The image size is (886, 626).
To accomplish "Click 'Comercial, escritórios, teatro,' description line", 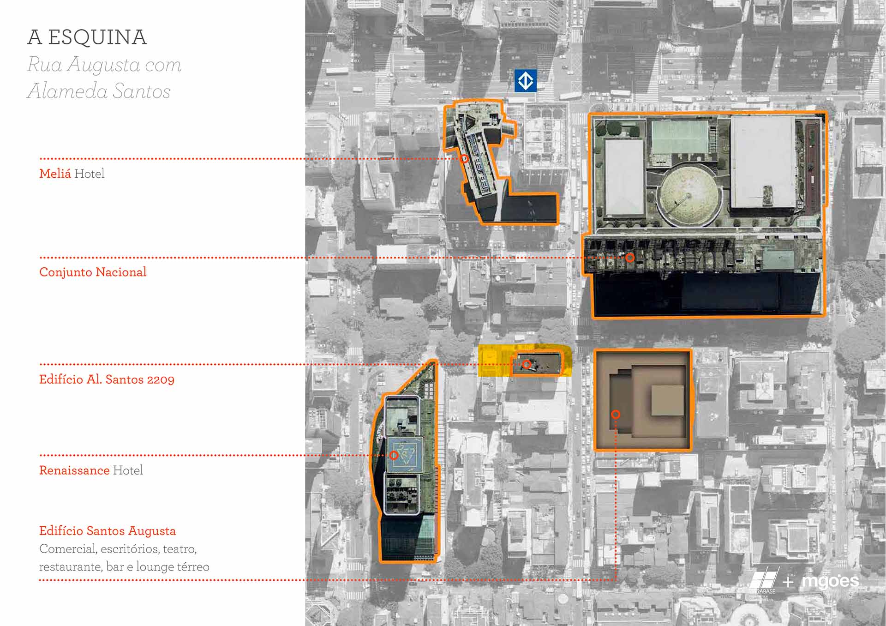I will click(x=118, y=549).
